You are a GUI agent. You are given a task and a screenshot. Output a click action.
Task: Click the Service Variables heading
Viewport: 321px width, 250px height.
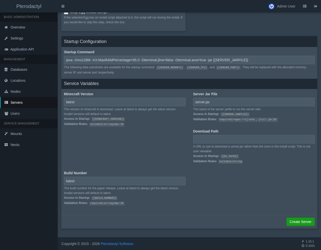[81, 83]
